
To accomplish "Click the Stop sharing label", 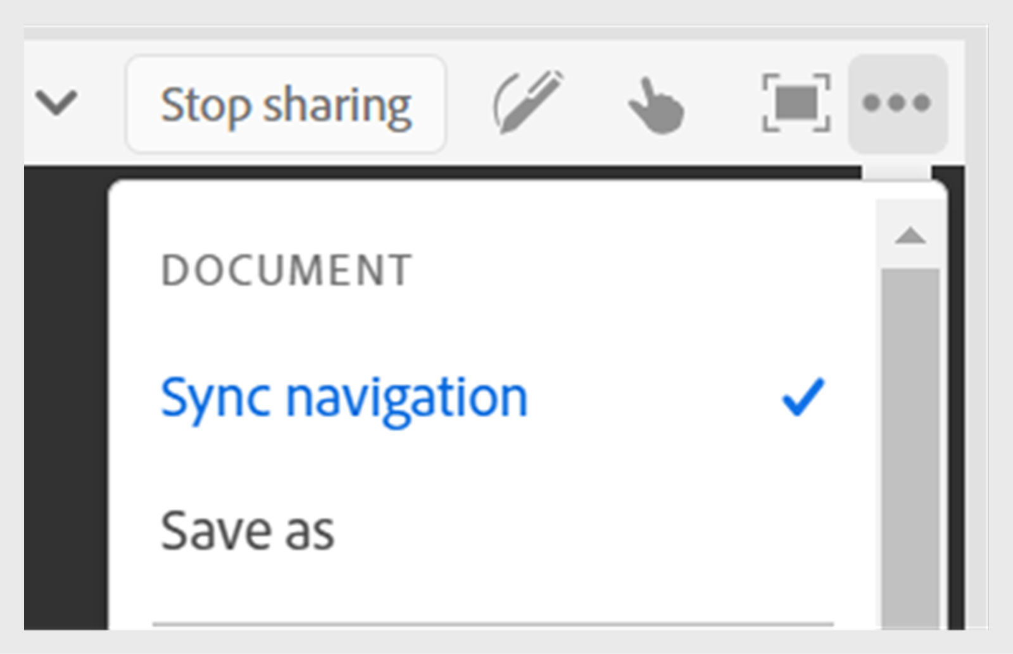I will (286, 103).
